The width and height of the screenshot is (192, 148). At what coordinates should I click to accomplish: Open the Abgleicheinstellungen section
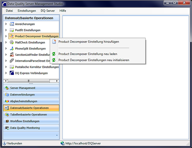point(31,101)
